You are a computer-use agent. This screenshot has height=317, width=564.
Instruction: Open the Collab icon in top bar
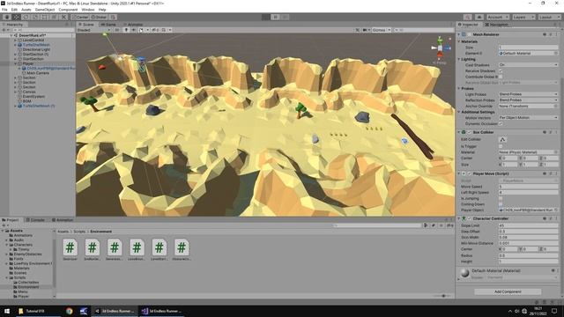[x=468, y=17]
